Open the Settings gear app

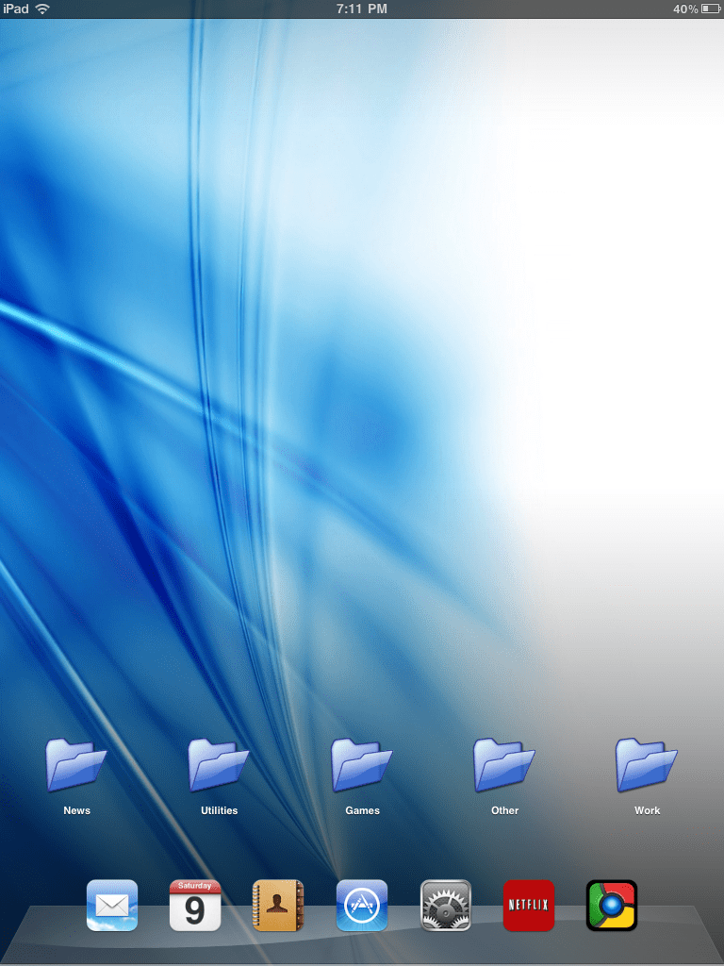446,905
